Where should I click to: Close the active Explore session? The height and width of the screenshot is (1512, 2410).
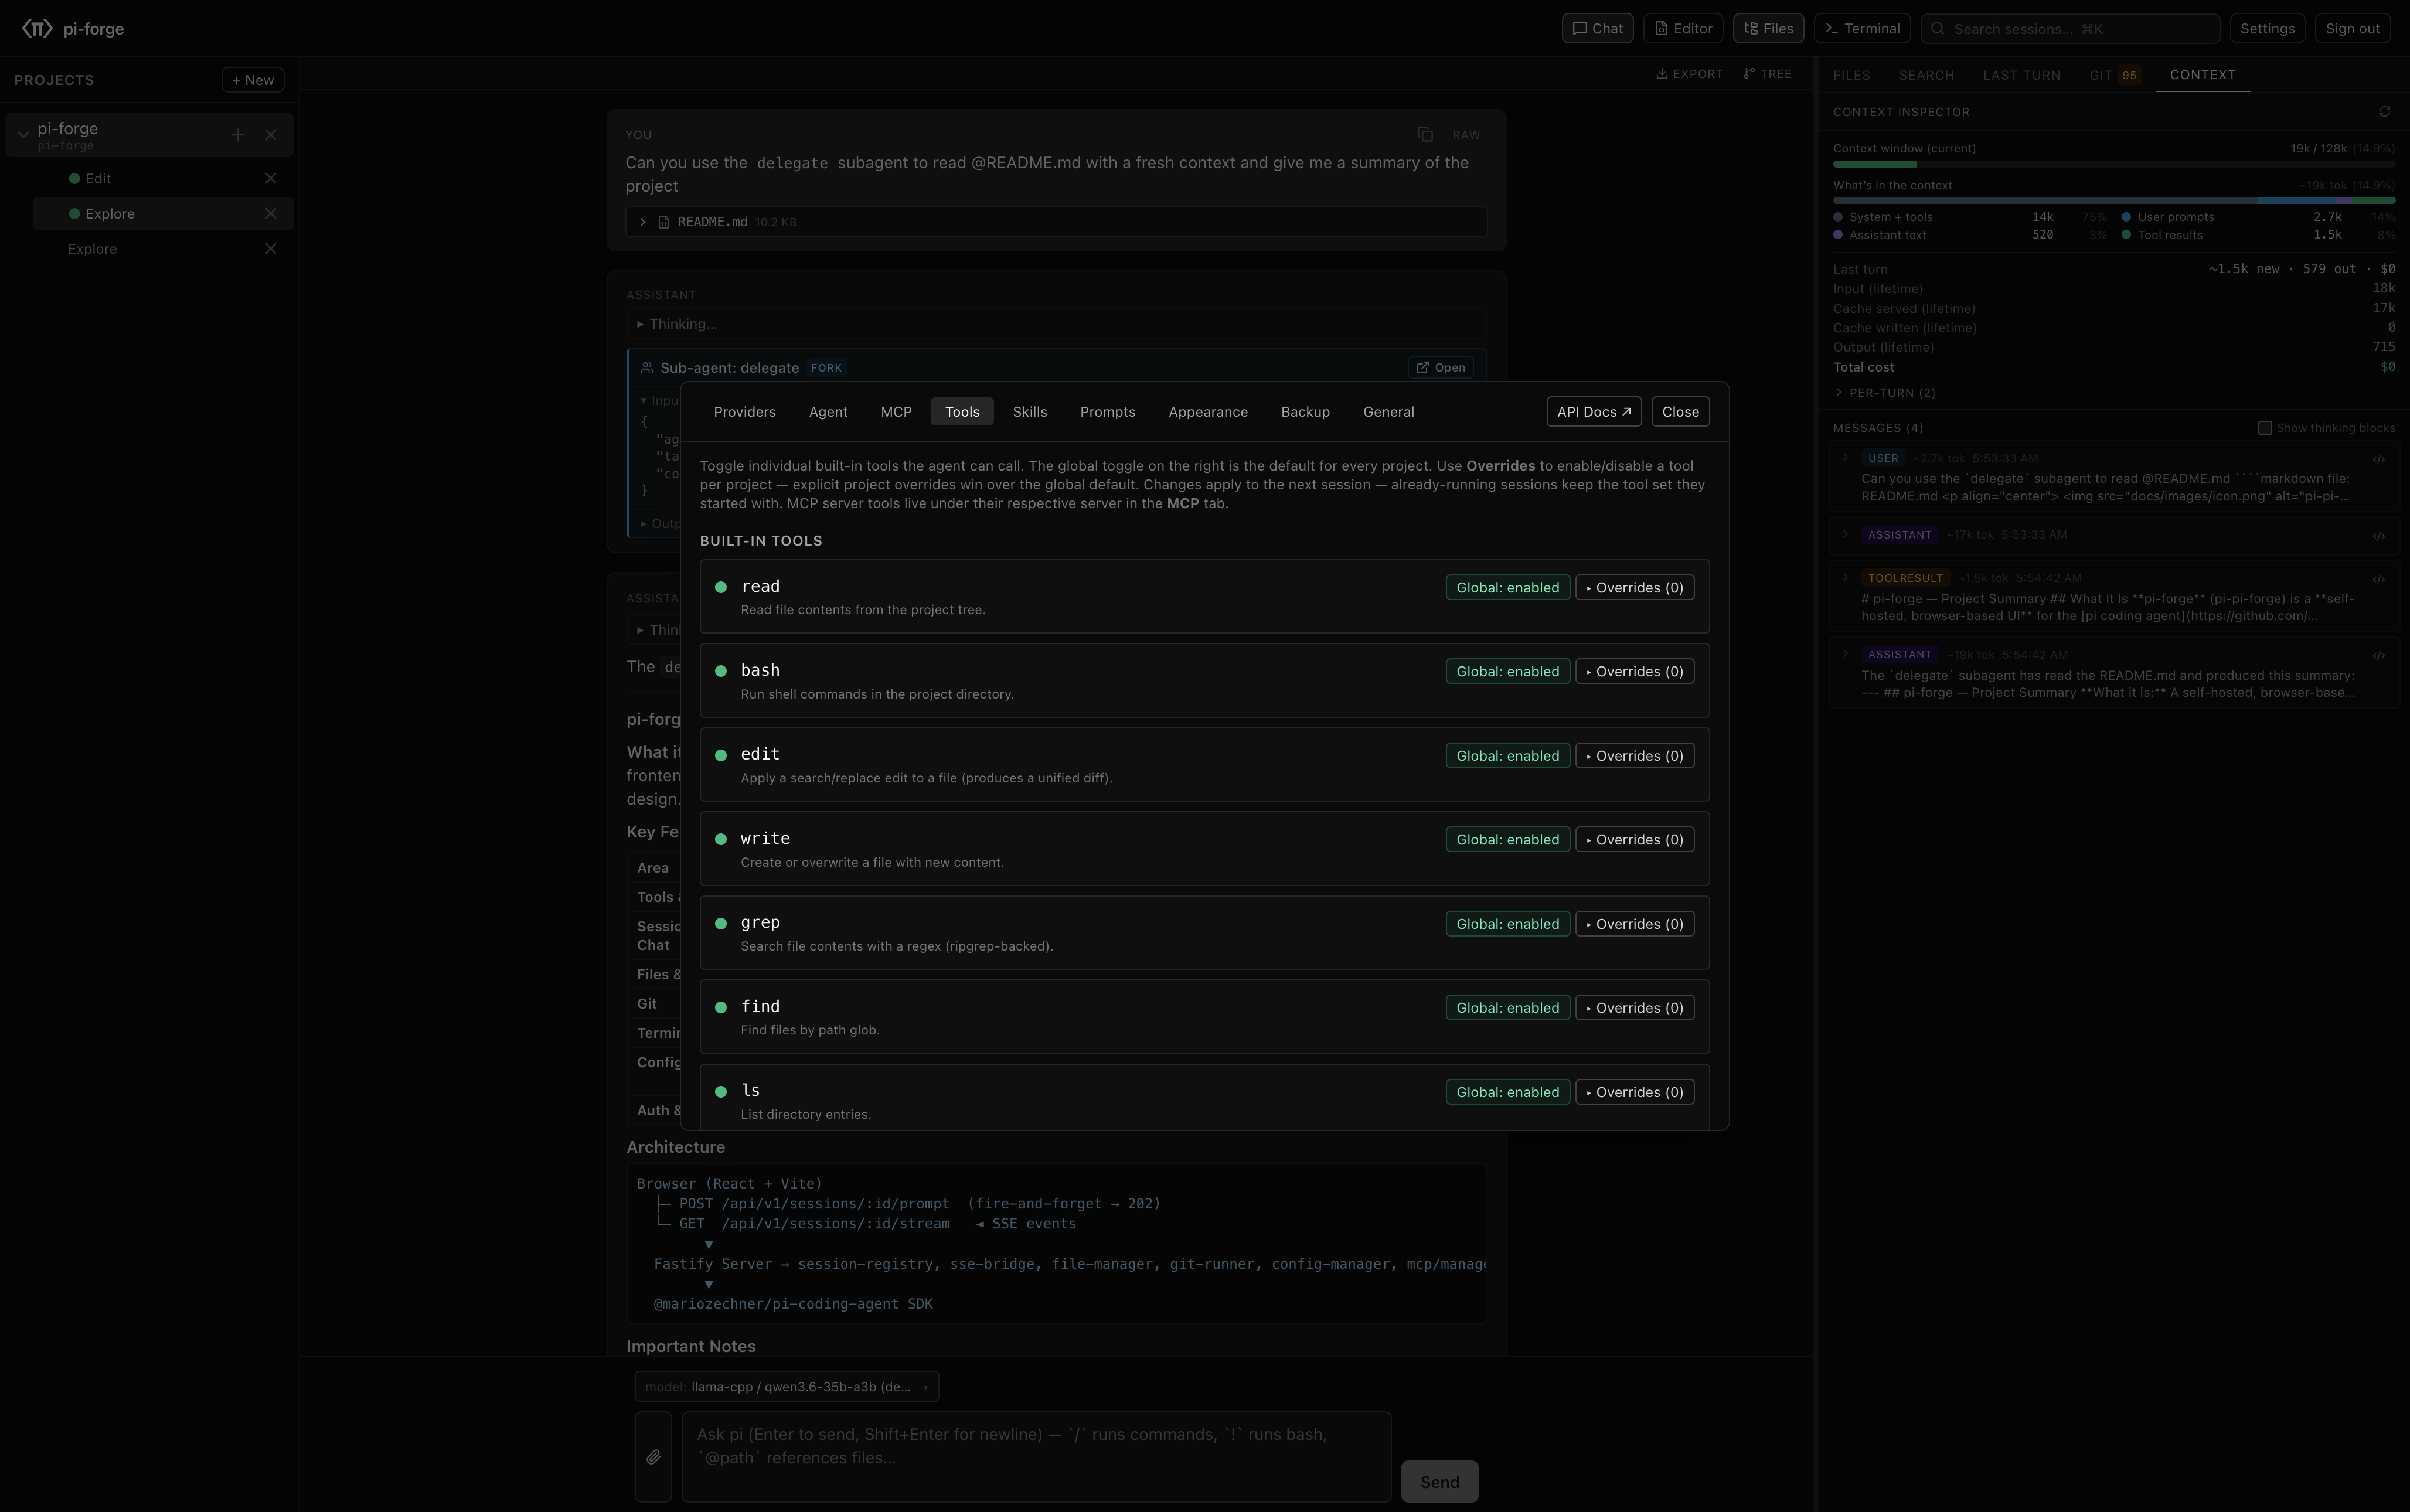[x=271, y=214]
